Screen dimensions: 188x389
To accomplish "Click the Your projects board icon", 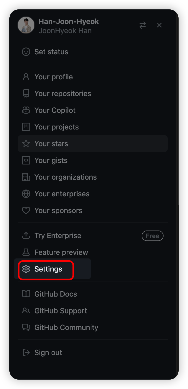I will (x=26, y=127).
